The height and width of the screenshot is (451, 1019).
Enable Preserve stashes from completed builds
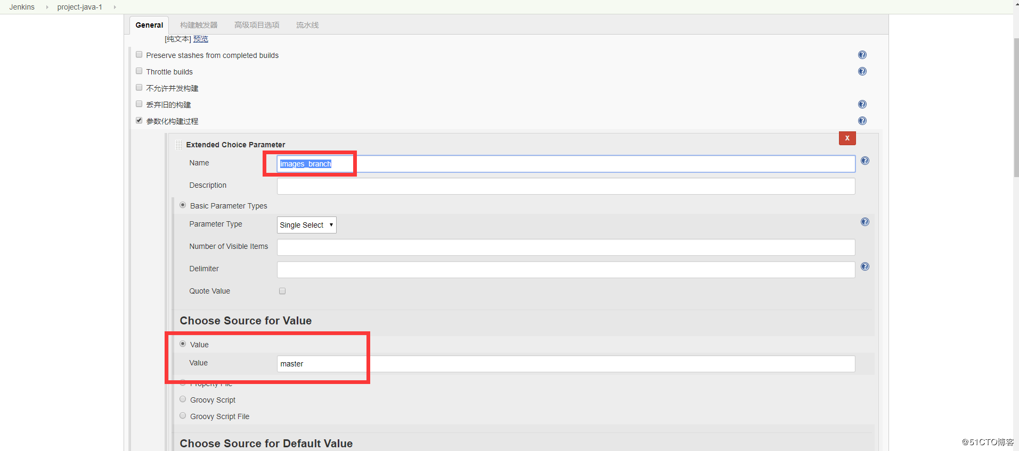[139, 54]
